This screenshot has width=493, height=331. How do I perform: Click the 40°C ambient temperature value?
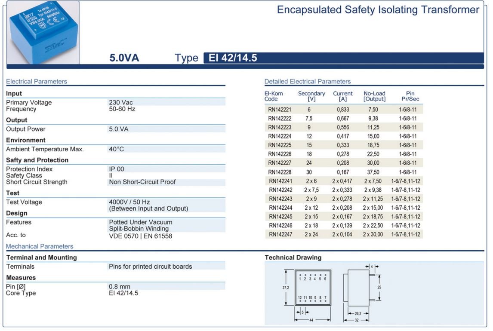(117, 149)
